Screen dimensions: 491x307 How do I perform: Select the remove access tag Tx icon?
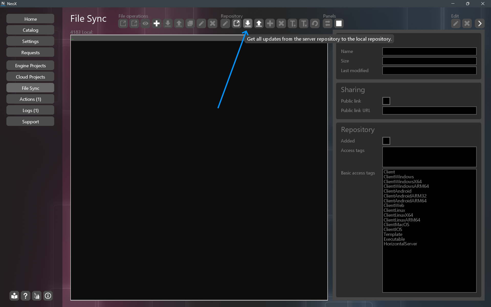tap(304, 23)
